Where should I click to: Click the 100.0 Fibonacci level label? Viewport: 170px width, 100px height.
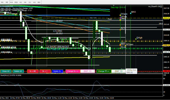coord(161,24)
